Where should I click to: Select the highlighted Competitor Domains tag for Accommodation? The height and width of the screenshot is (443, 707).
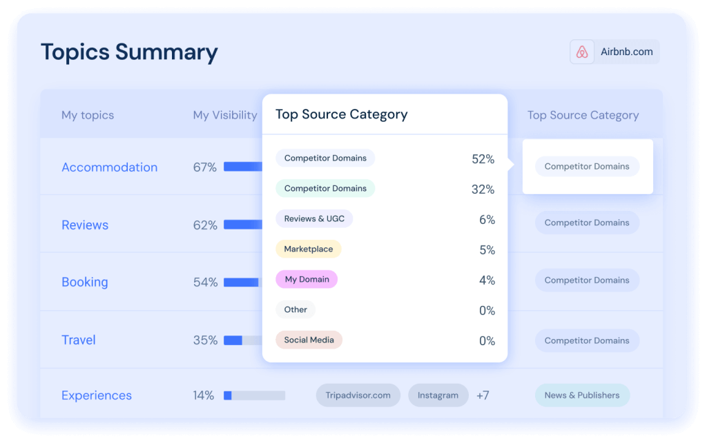(x=587, y=167)
